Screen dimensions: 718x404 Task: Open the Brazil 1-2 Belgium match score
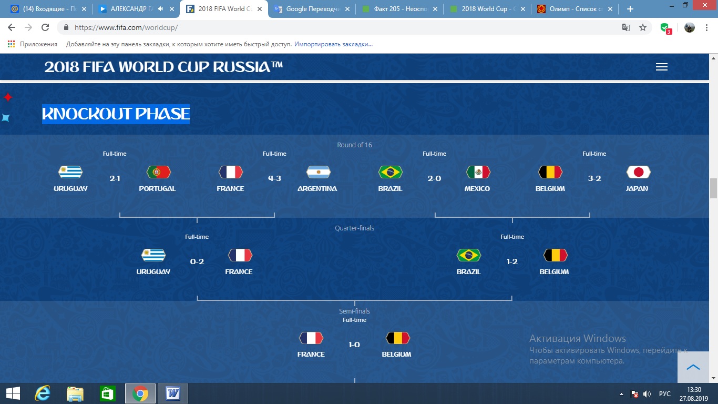point(512,261)
